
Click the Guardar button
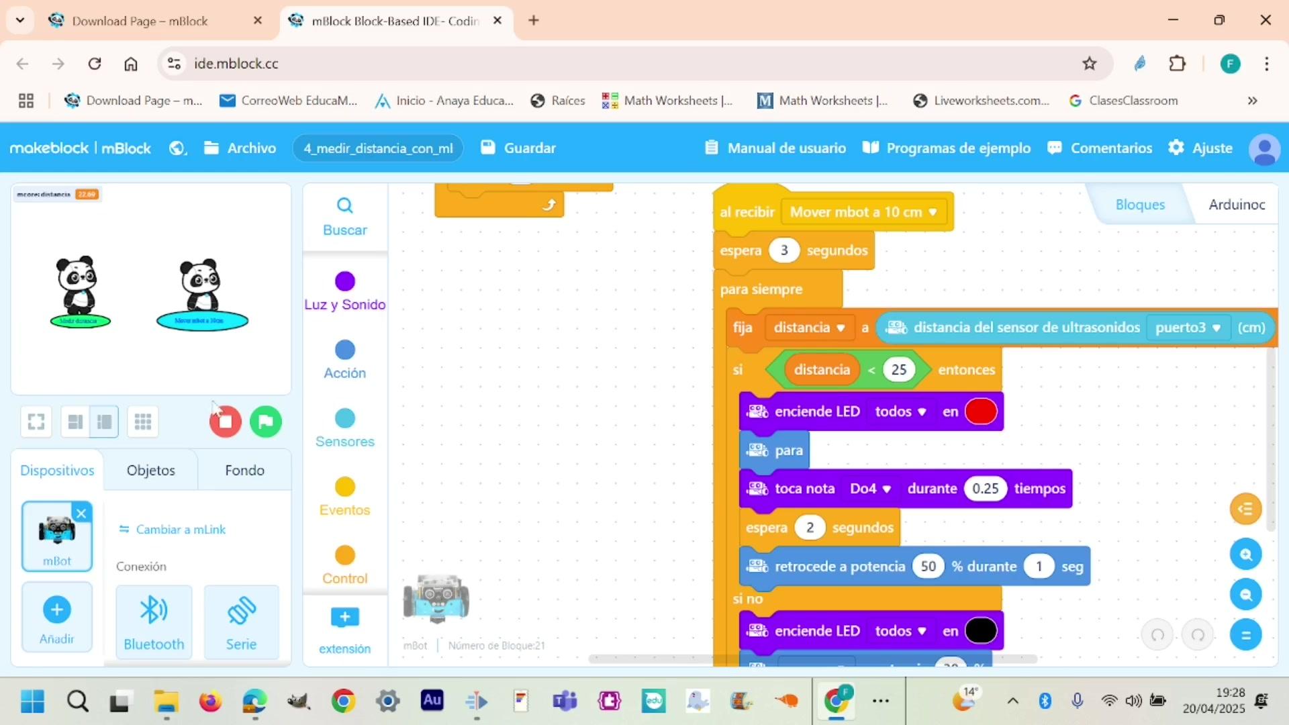tap(518, 148)
